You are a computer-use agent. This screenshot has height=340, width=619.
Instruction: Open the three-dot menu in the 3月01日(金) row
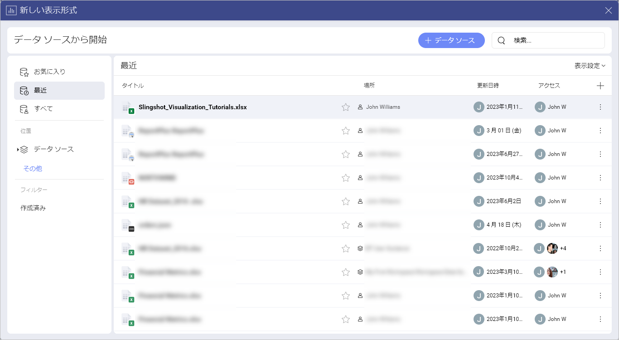click(600, 131)
